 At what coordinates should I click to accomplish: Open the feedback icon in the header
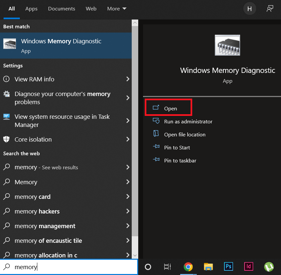(270, 8)
